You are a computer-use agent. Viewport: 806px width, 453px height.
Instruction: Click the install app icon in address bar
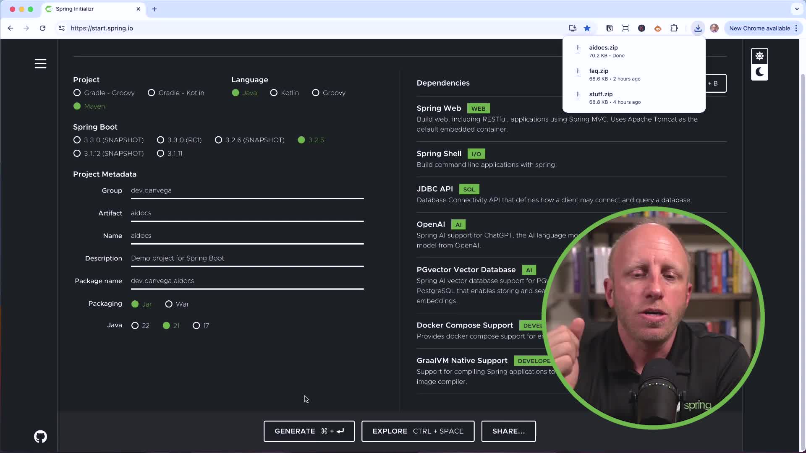[x=572, y=28]
